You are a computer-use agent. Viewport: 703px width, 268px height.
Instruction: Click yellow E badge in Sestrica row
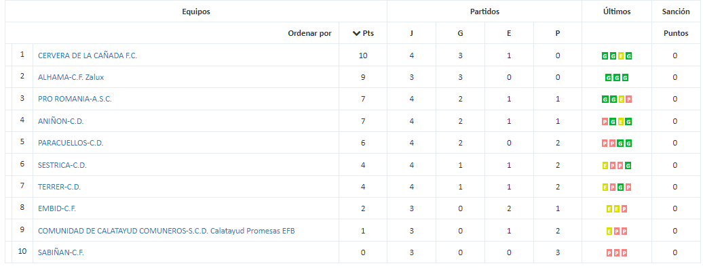(x=605, y=166)
